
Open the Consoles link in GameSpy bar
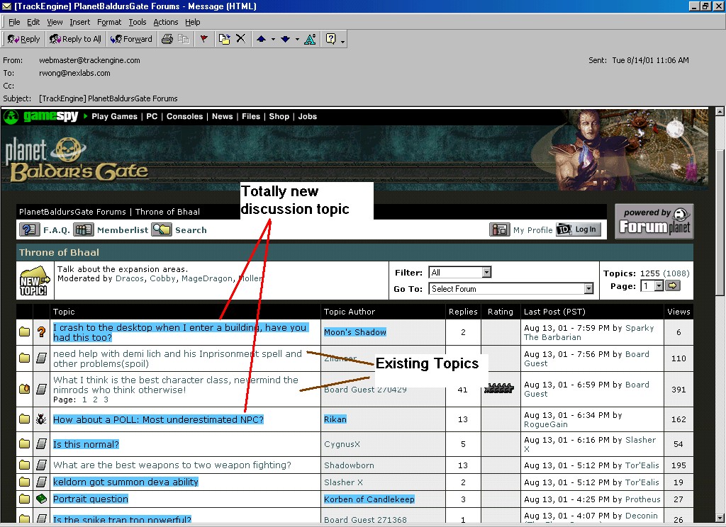pyautogui.click(x=185, y=117)
